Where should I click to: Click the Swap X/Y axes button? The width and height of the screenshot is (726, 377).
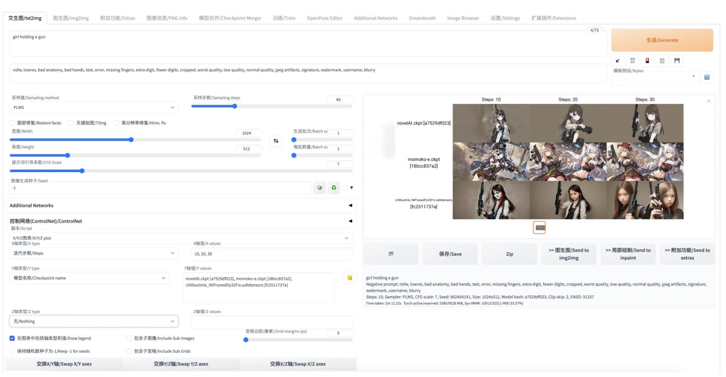pyautogui.click(x=64, y=364)
